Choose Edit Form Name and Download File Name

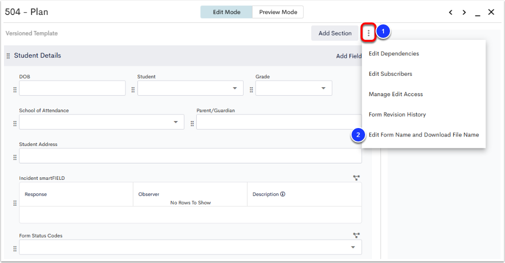tap(424, 134)
